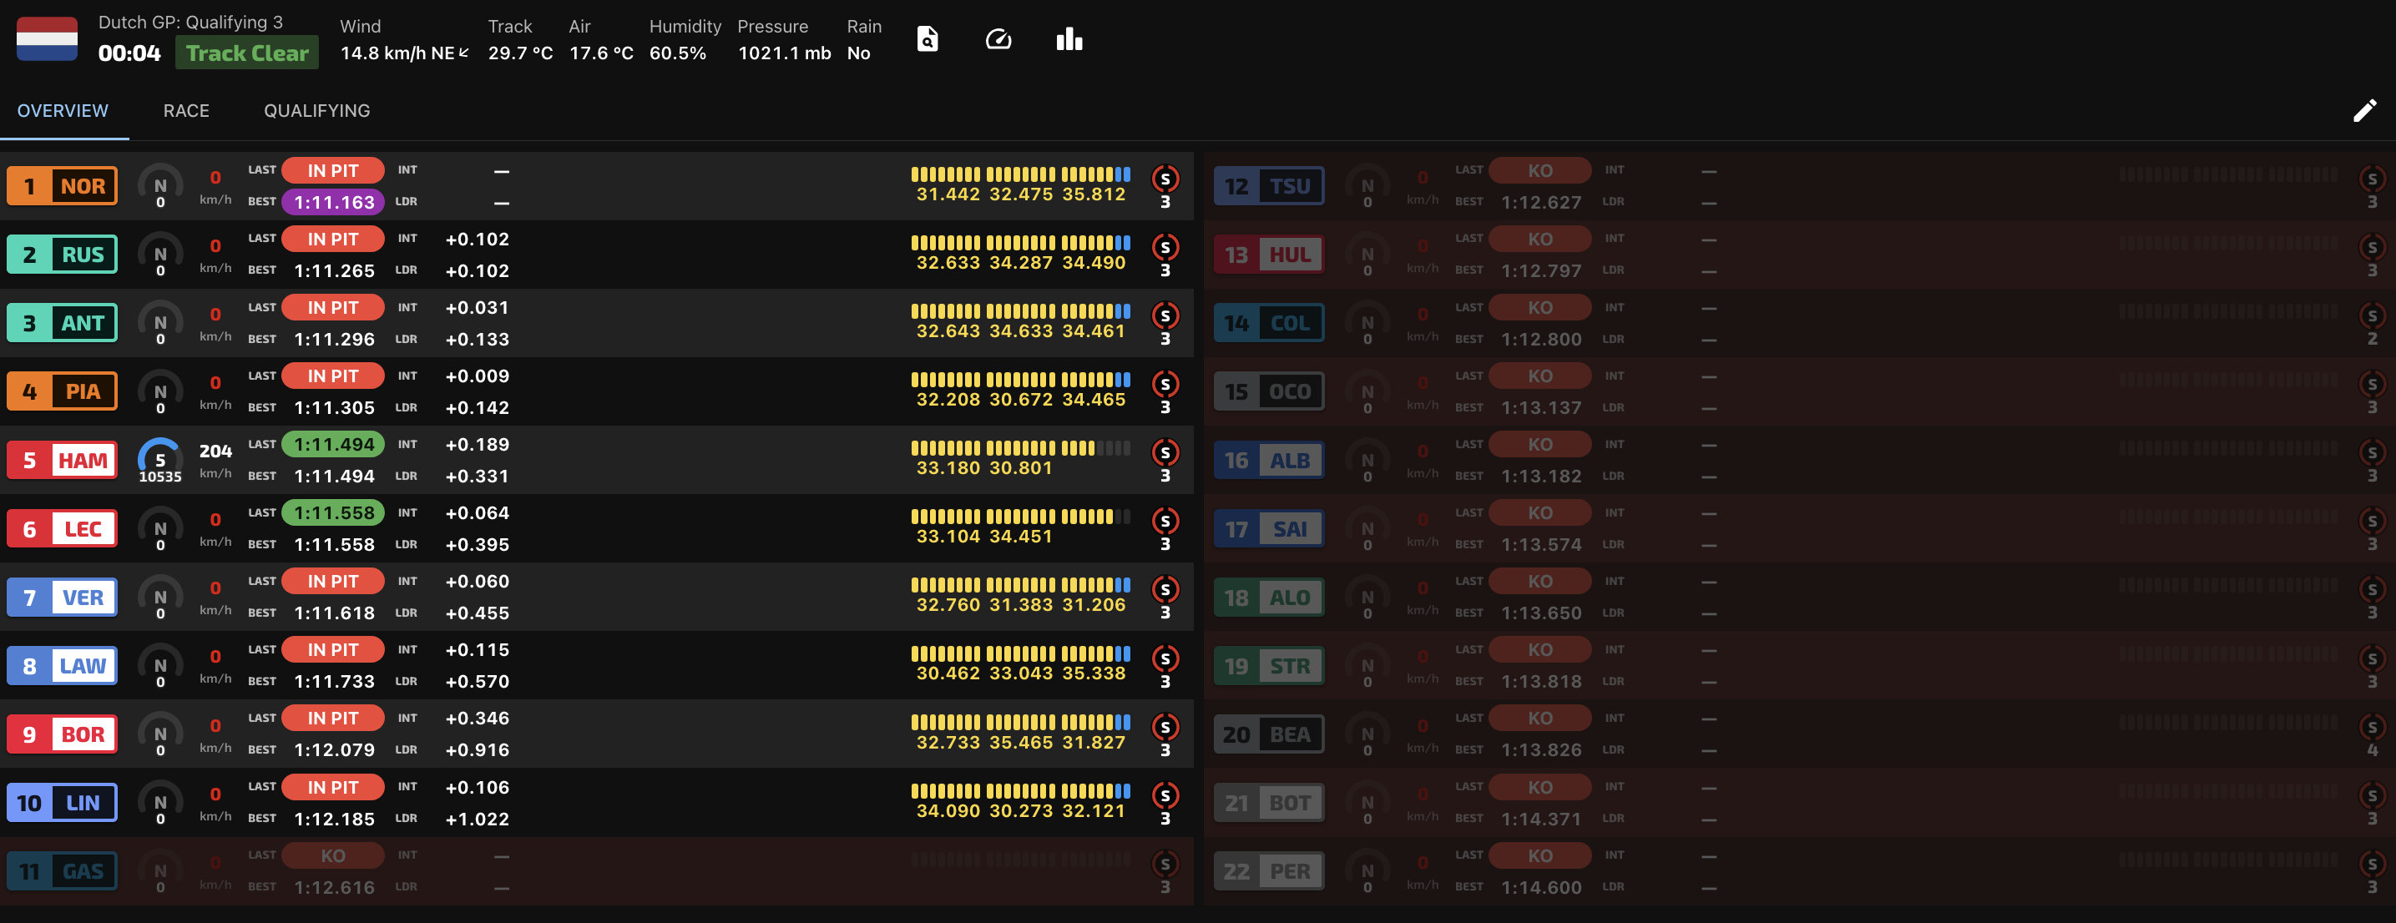Click the tyre icon in LAW's row
This screenshot has height=923, width=2396.
pyautogui.click(x=1165, y=658)
